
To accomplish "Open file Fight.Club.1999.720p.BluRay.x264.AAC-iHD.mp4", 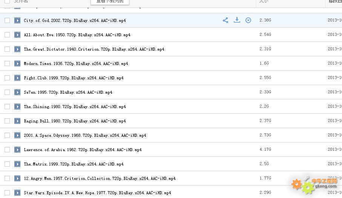I will pyautogui.click(x=74, y=78).
